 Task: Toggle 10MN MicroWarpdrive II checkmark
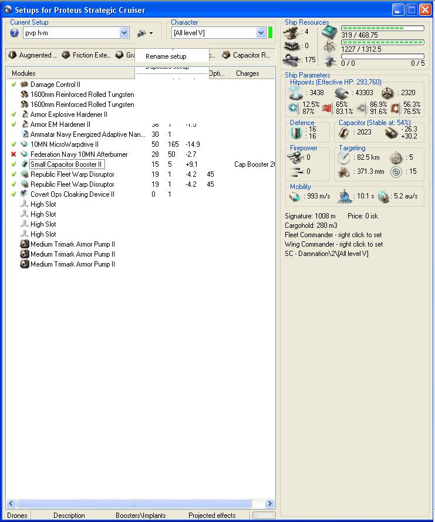14,144
